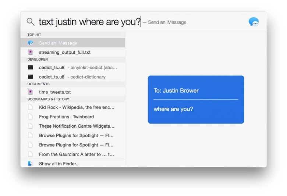
Task: Click the Messages bubble icon at top right
Action: coord(254,22)
